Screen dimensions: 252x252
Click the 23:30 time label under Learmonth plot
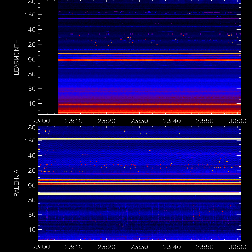pyautogui.click(x=139, y=121)
